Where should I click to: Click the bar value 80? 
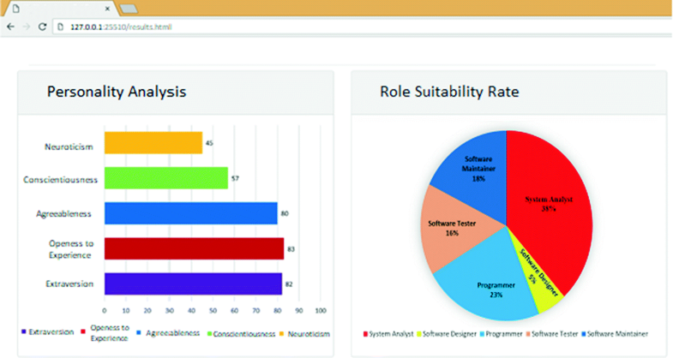point(285,213)
